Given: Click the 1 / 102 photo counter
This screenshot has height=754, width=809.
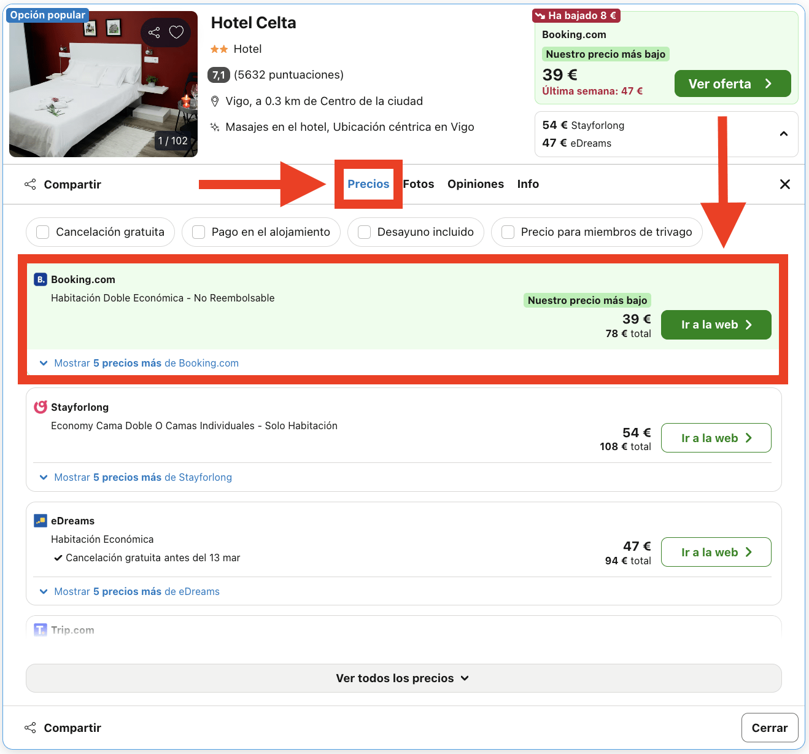Looking at the screenshot, I should coord(172,141).
